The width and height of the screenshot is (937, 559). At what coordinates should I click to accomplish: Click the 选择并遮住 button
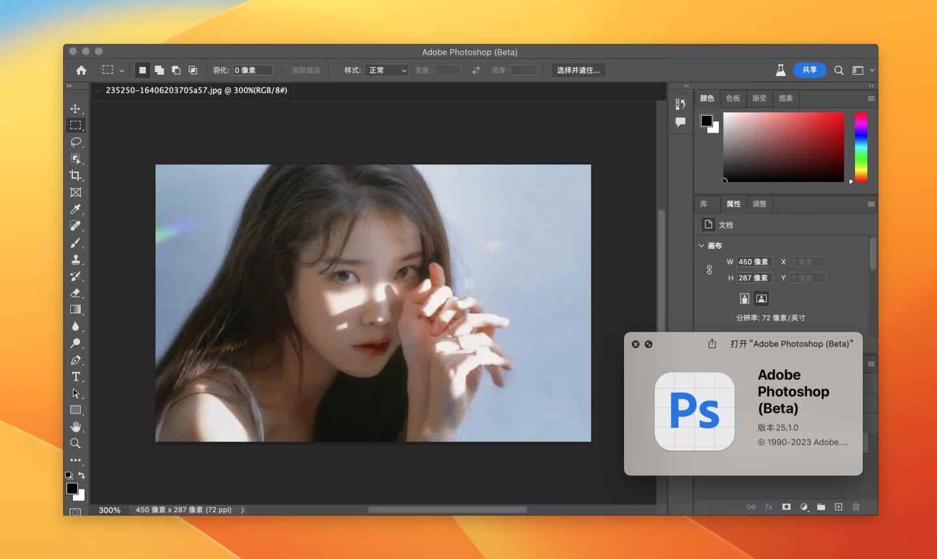tap(578, 70)
